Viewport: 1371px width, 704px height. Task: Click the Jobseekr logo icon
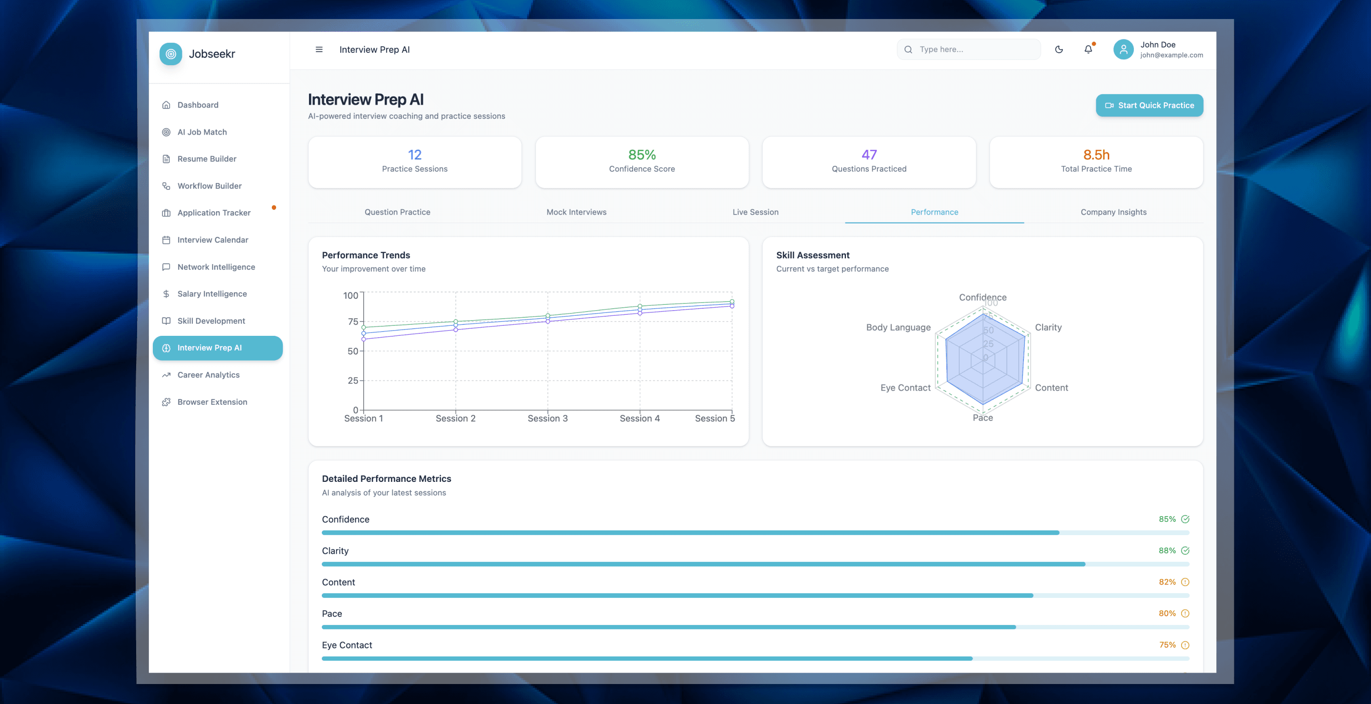[x=171, y=54]
